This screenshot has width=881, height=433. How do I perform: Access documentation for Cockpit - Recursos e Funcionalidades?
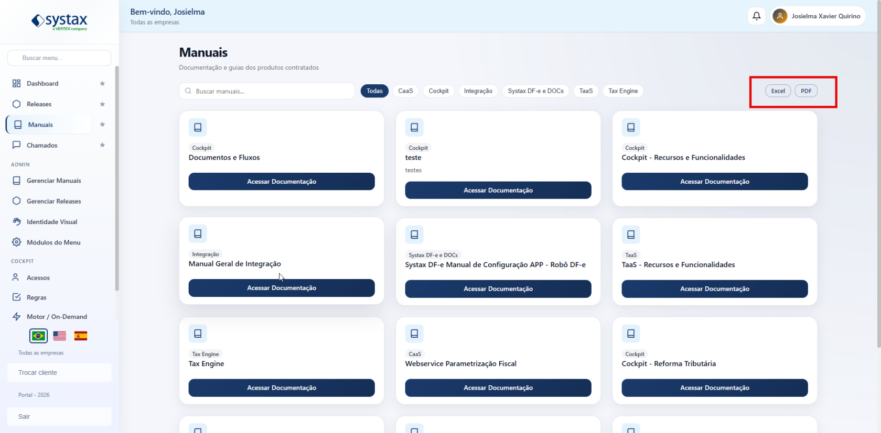tap(715, 182)
